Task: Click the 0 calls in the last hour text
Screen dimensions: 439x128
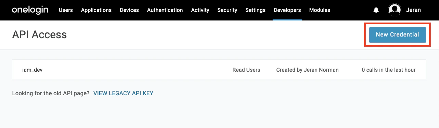Action: [x=389, y=70]
